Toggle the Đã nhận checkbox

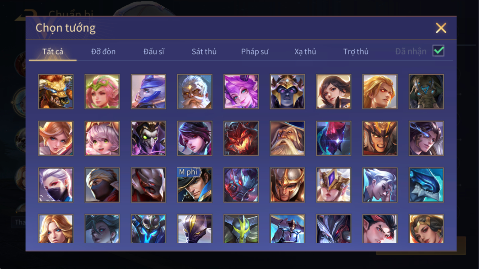(x=438, y=51)
